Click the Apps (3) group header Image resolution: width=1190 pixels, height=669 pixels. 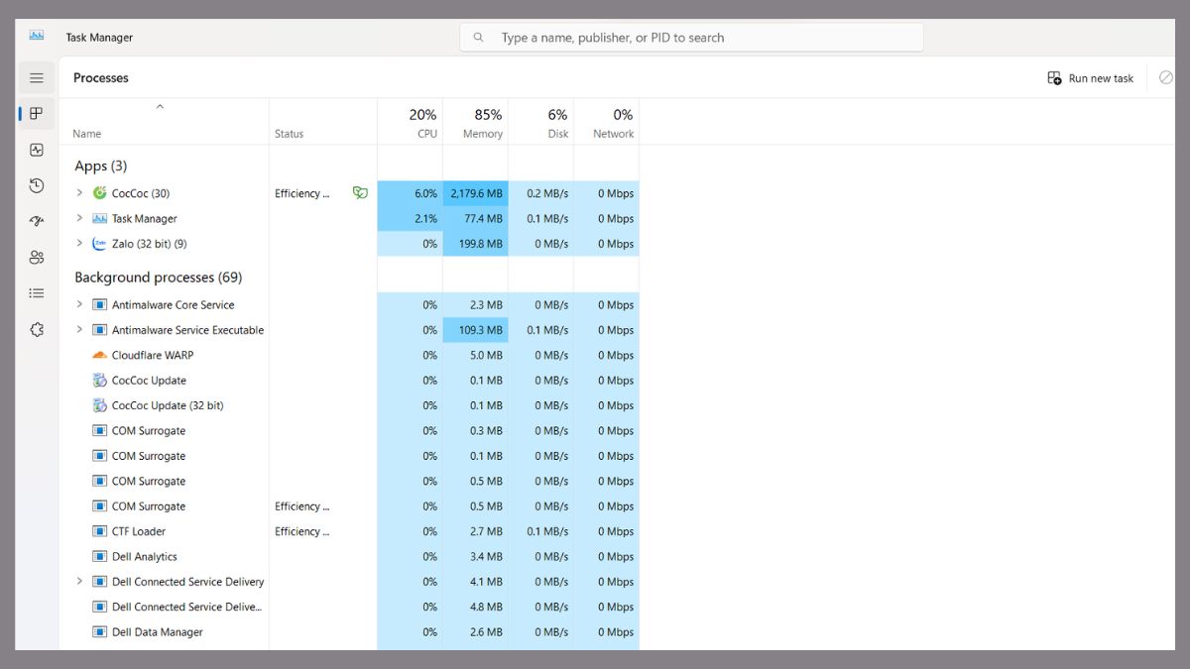tap(100, 166)
